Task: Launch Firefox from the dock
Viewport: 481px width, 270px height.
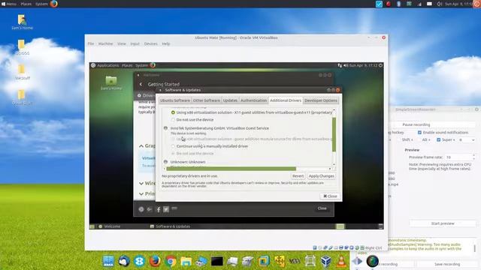Action: [155, 261]
